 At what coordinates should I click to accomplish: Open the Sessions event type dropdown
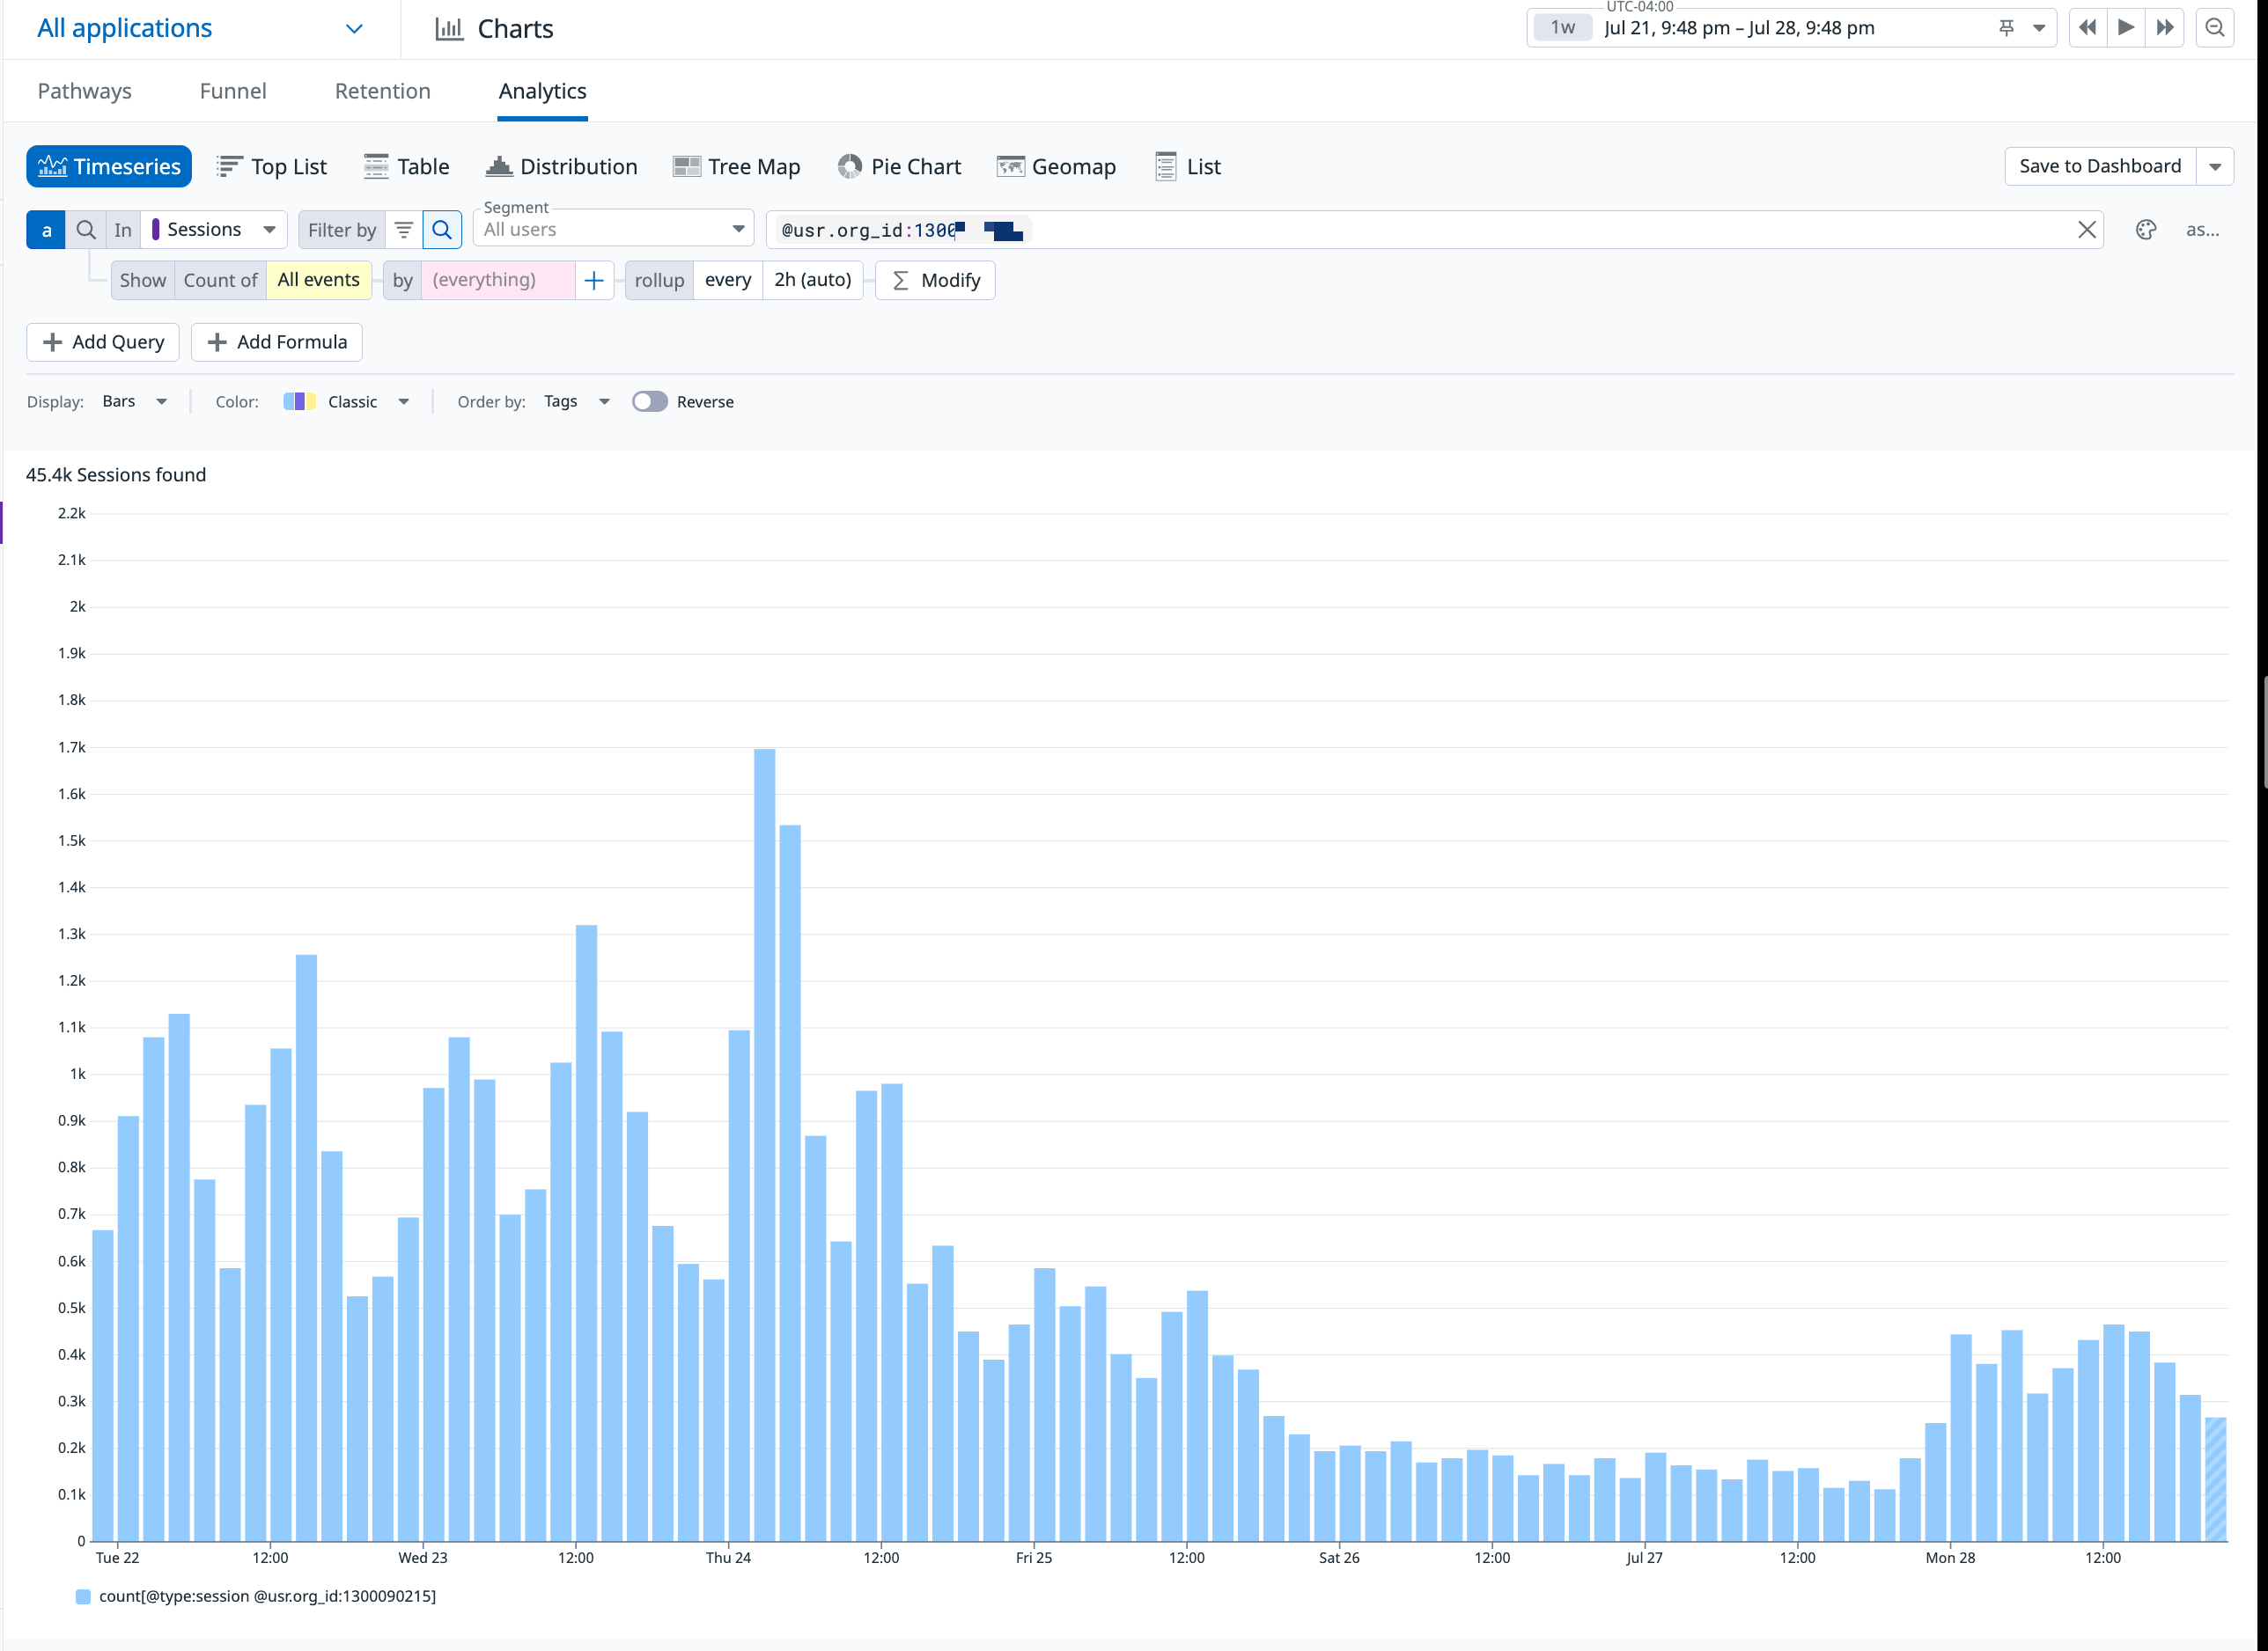pos(214,230)
